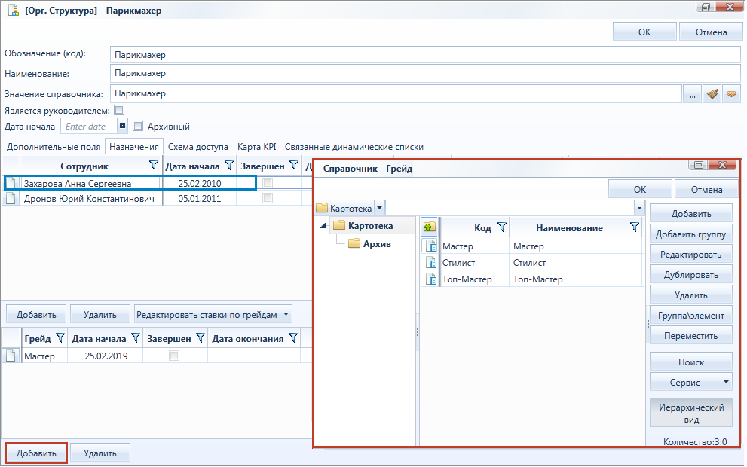Click the Обозначение (код) input field

point(425,54)
